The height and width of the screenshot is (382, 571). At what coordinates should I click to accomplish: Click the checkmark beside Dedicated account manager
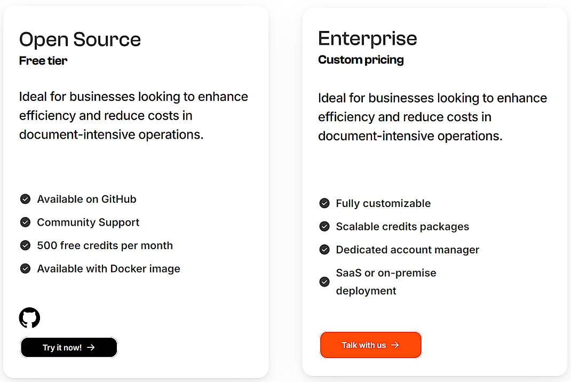coord(324,249)
